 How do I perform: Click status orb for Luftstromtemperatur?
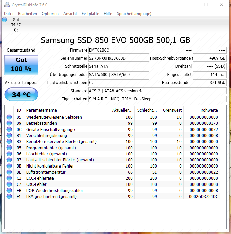click(x=9, y=172)
